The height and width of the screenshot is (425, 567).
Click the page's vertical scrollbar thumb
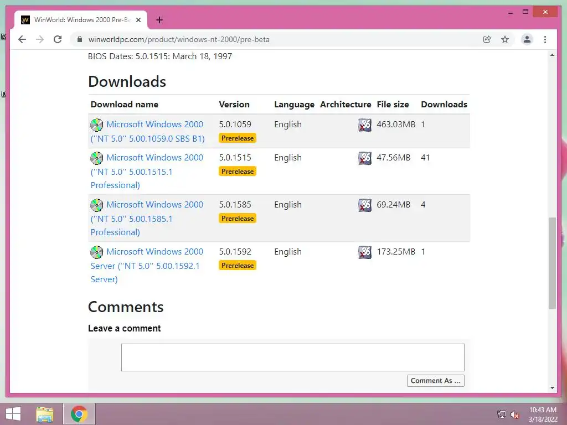(x=552, y=263)
